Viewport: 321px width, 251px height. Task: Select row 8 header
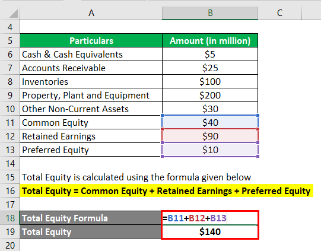point(10,82)
